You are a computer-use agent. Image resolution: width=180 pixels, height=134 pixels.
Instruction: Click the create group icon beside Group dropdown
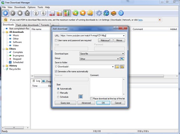[x=122, y=59]
